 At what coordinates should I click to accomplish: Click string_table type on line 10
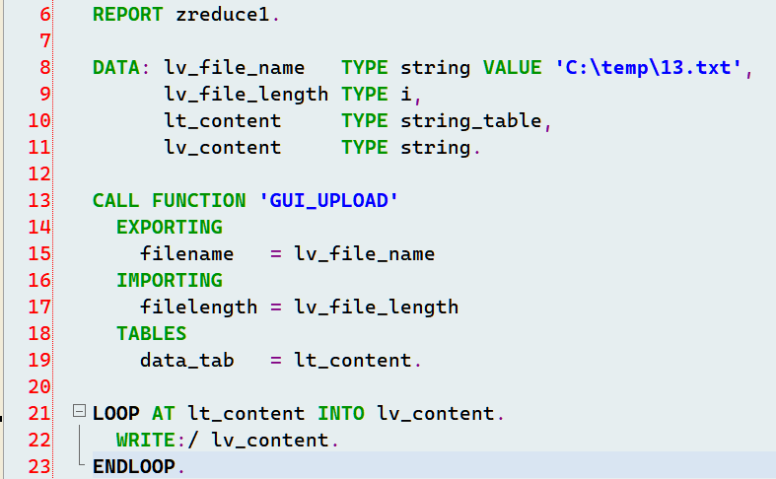[470, 121]
